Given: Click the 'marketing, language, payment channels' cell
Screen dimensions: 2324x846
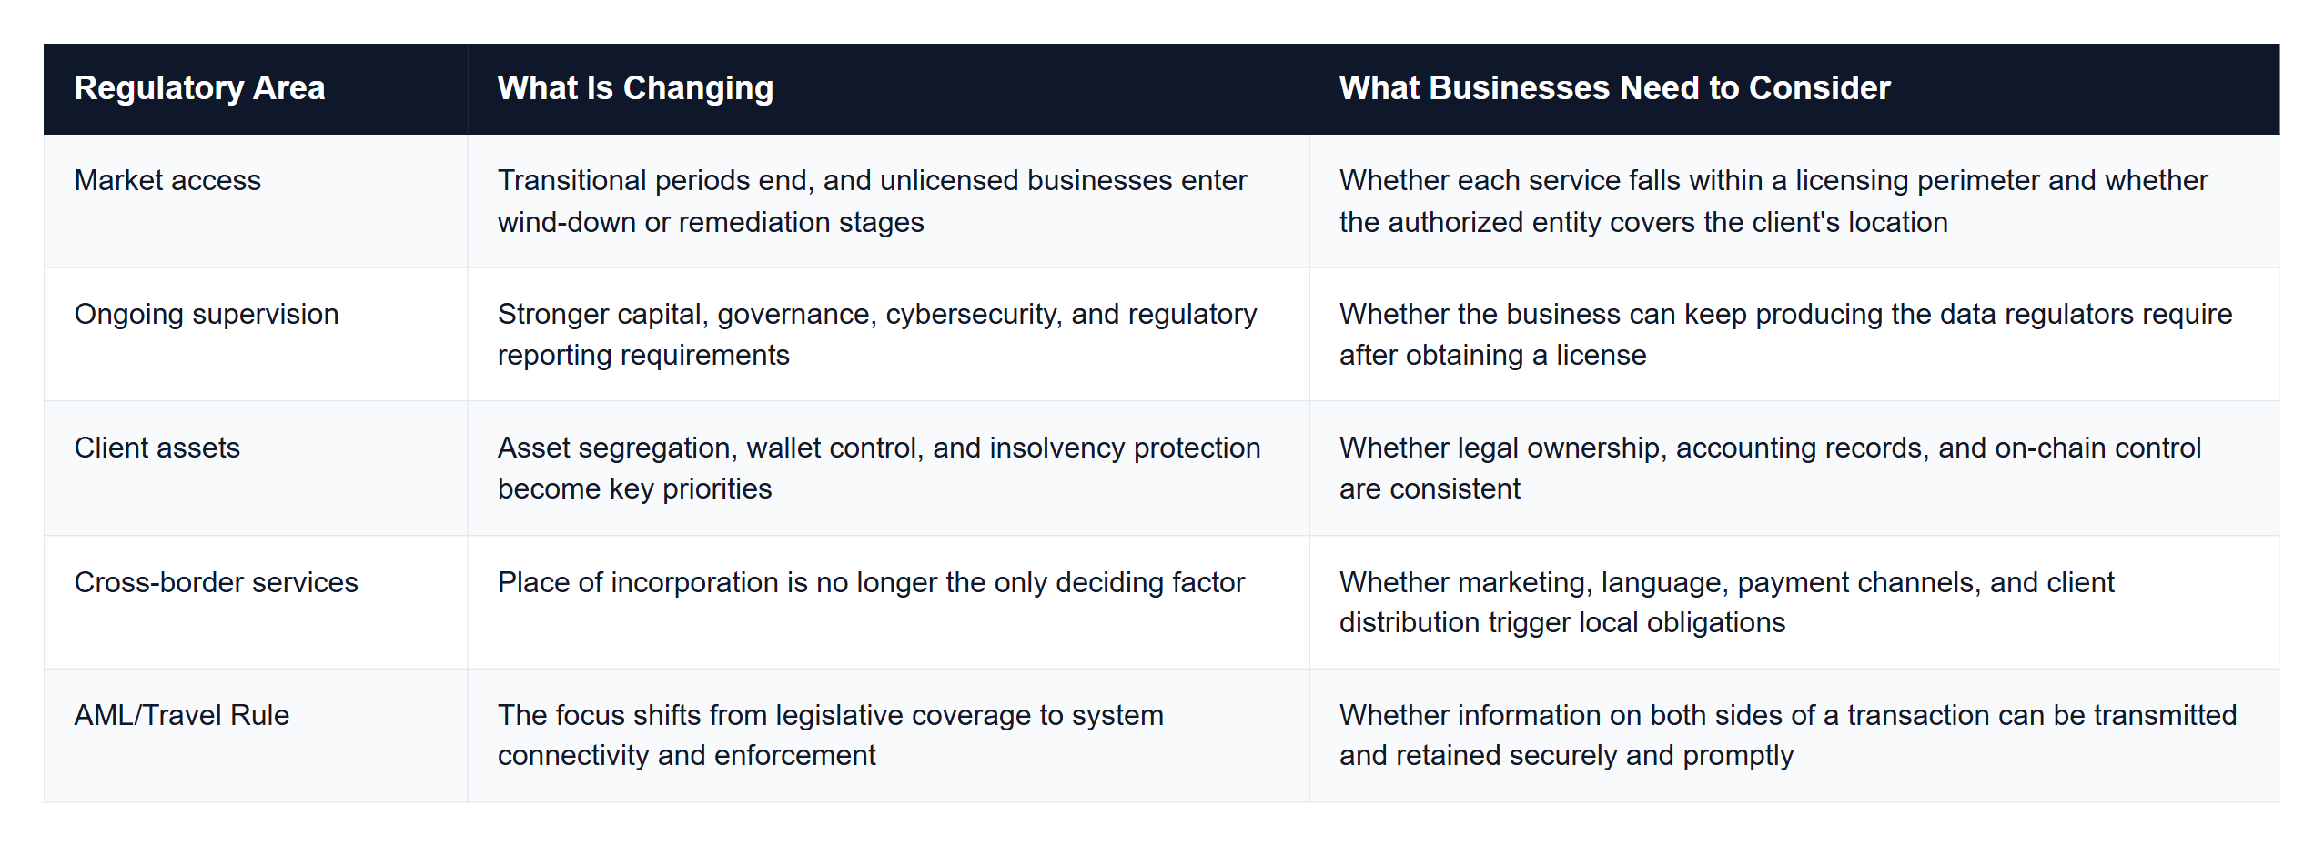Looking at the screenshot, I should click(1794, 602).
